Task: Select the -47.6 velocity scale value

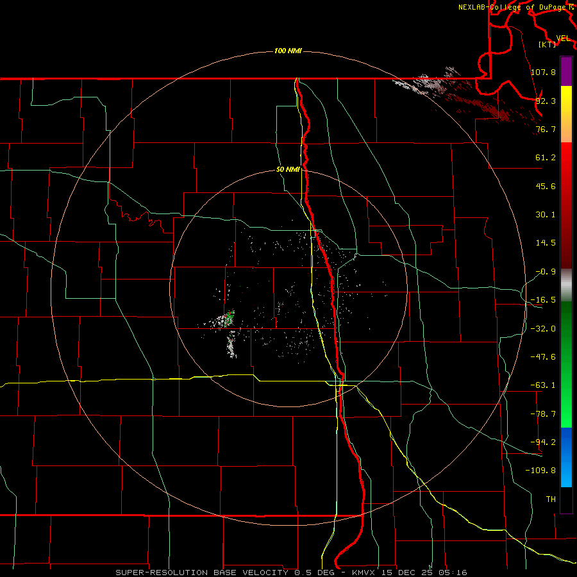Action: coord(543,357)
